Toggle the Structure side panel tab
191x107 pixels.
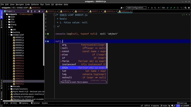click(1, 84)
